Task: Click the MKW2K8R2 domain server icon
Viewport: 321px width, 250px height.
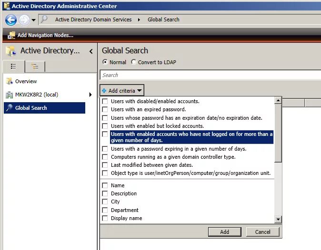Action: click(x=10, y=95)
